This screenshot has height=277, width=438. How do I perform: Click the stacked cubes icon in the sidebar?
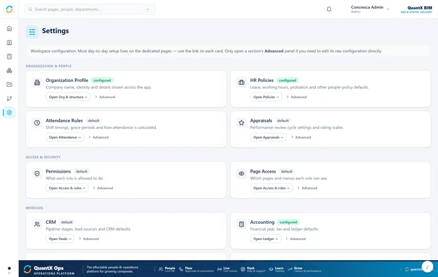click(x=9, y=71)
